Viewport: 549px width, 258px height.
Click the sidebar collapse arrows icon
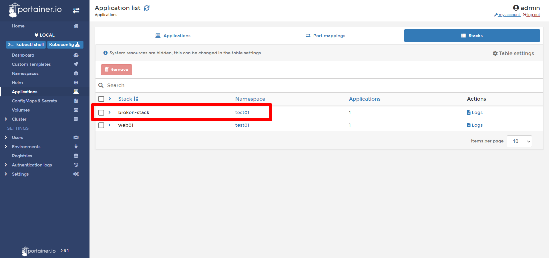coord(76,11)
